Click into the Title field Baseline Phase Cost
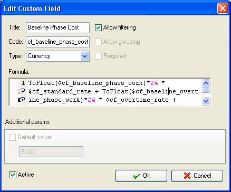Viewport: 231px width, 192px height. pos(57,27)
